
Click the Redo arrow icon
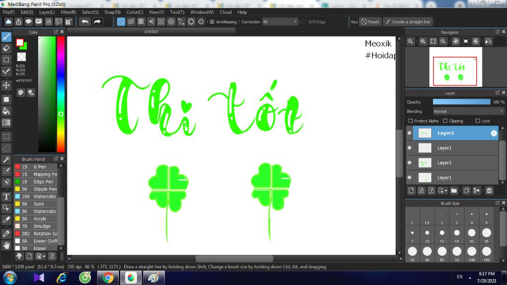97,22
